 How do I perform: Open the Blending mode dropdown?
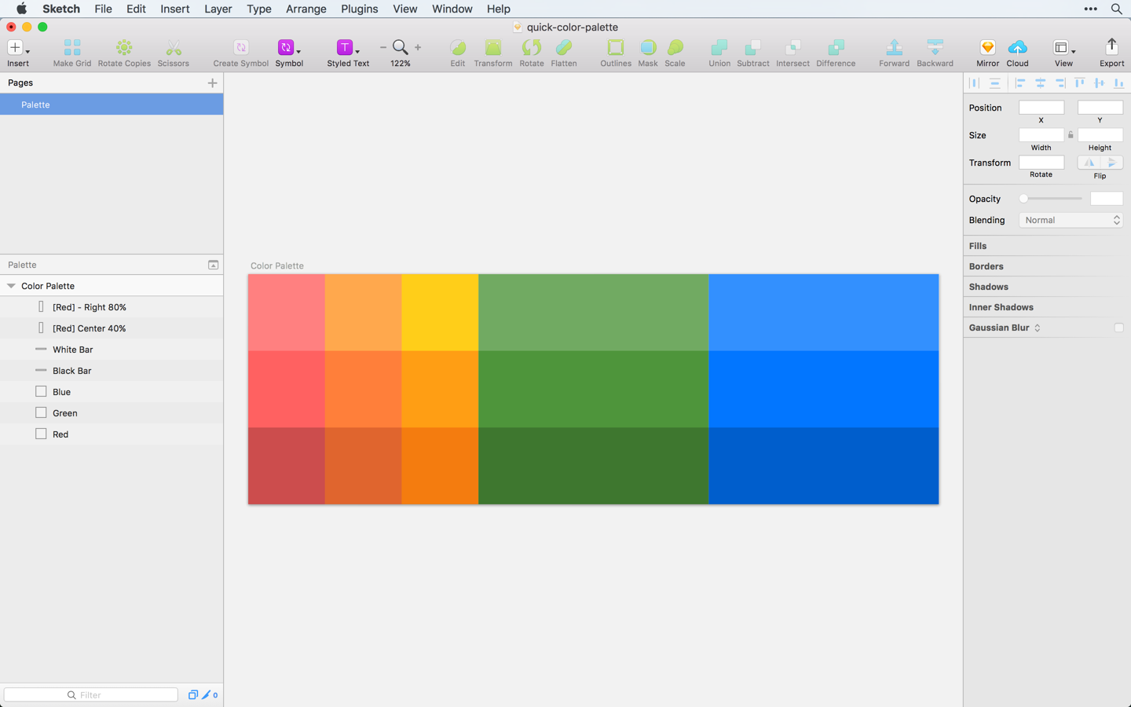click(1071, 220)
